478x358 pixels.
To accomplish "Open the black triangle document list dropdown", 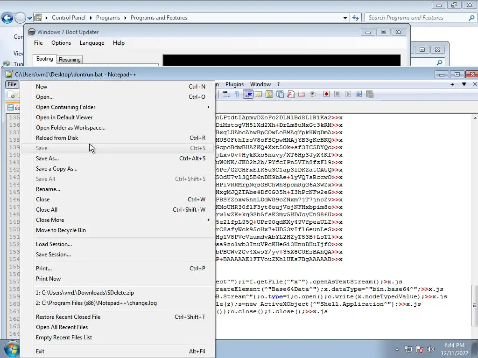I will point(464,84).
